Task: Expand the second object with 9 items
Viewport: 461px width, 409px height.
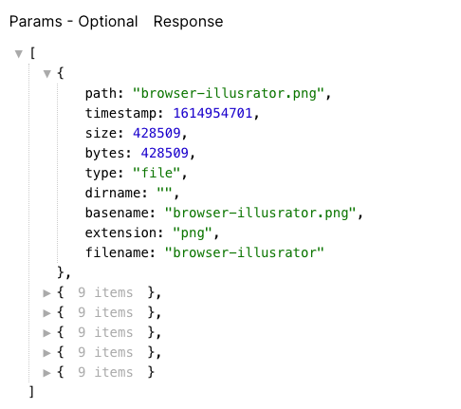Action: click(46, 293)
